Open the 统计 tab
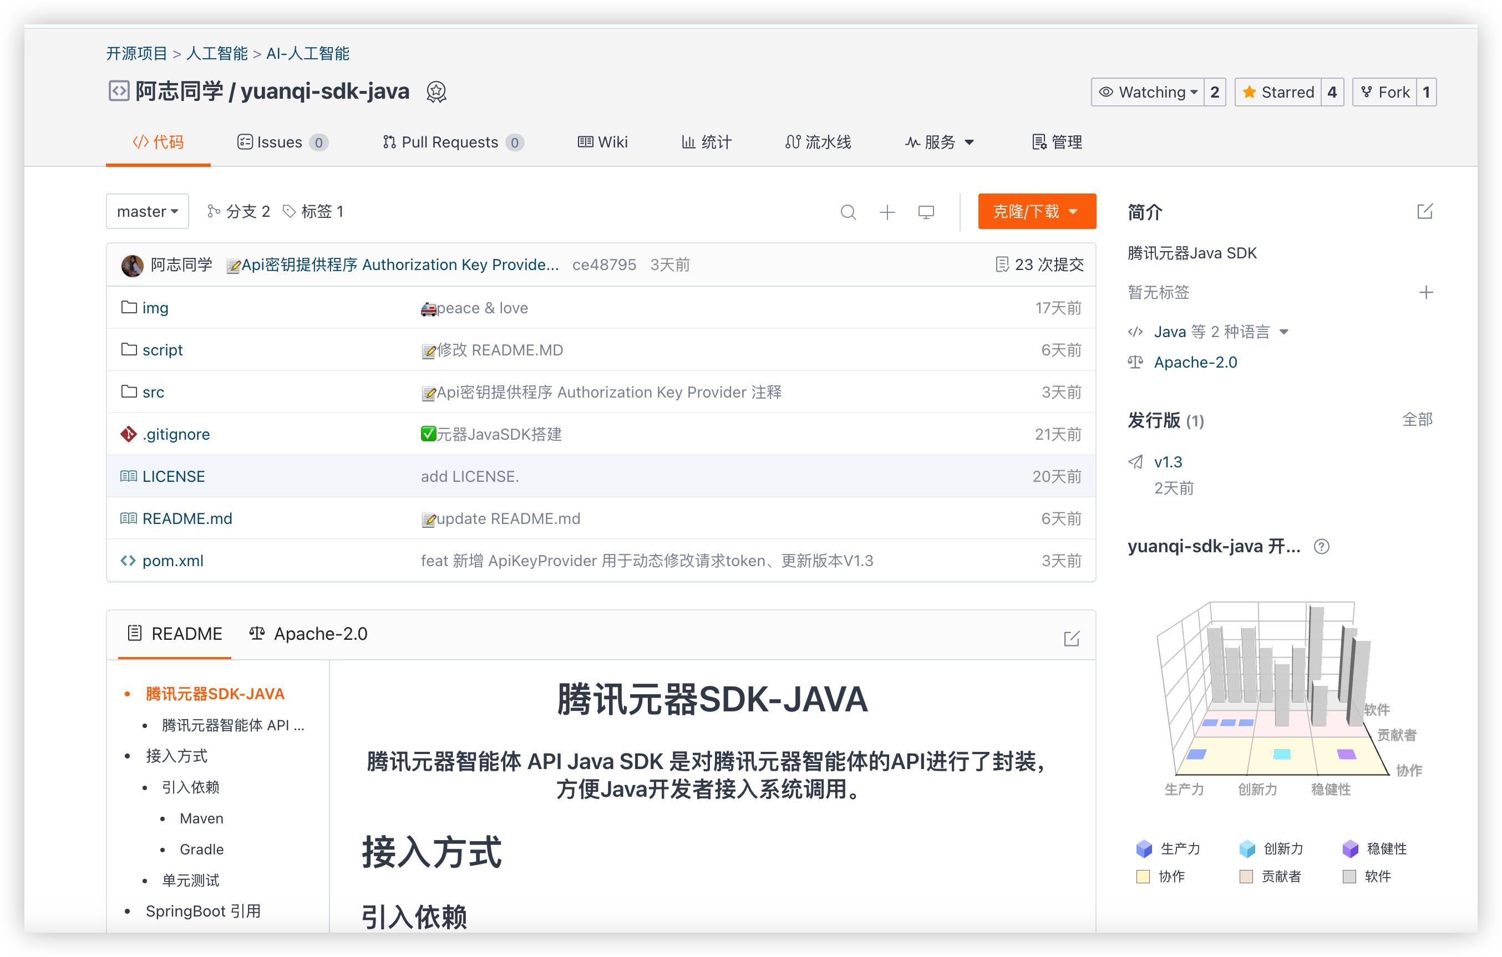Image resolution: width=1502 pixels, height=957 pixels. (x=706, y=142)
